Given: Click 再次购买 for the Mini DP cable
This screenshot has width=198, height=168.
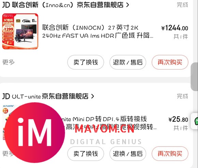Looking at the screenshot, I should (x=170, y=154).
